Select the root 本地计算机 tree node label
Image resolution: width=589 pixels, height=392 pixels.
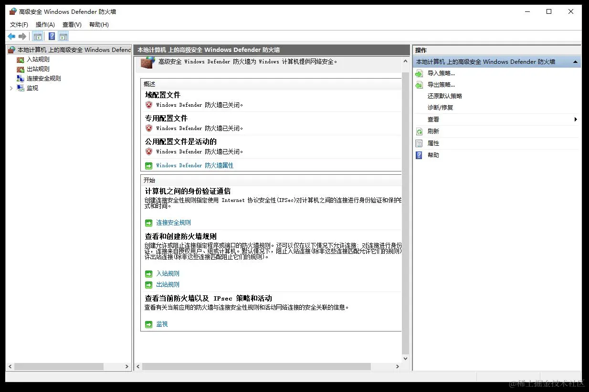74,50
